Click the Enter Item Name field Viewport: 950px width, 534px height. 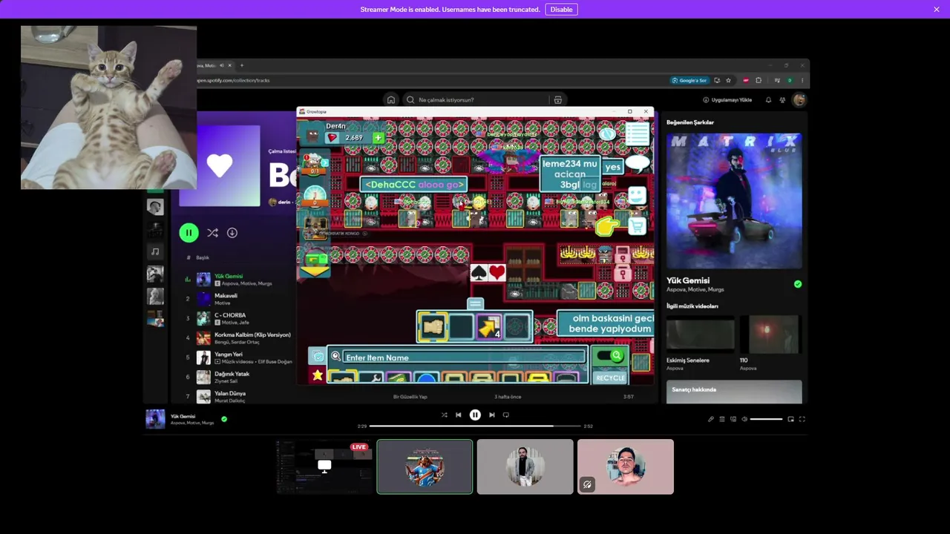(464, 357)
